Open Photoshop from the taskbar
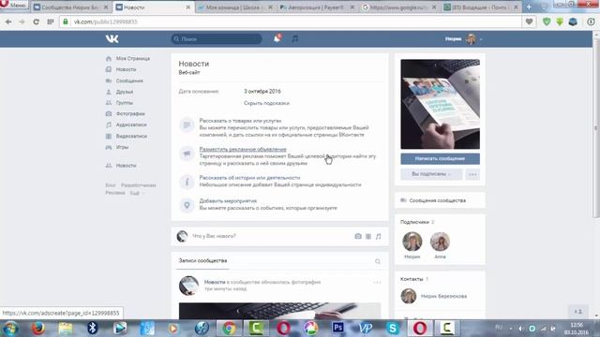 coord(337,329)
